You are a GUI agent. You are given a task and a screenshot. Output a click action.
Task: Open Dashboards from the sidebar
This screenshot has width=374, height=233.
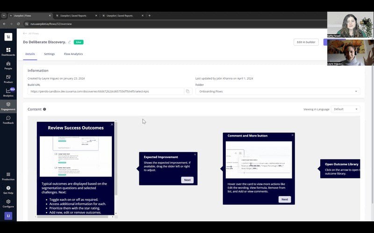[8, 50]
